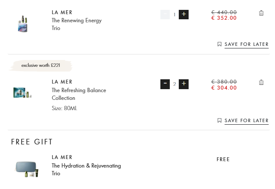This screenshot has width=275, height=189.
Task: Add one more Refreshing Balance Collection
Action: 183,84
